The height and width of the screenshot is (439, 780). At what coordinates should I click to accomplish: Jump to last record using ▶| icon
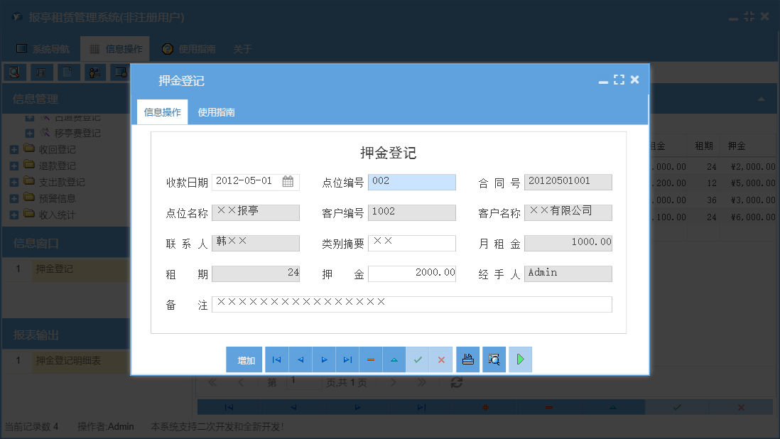point(347,359)
